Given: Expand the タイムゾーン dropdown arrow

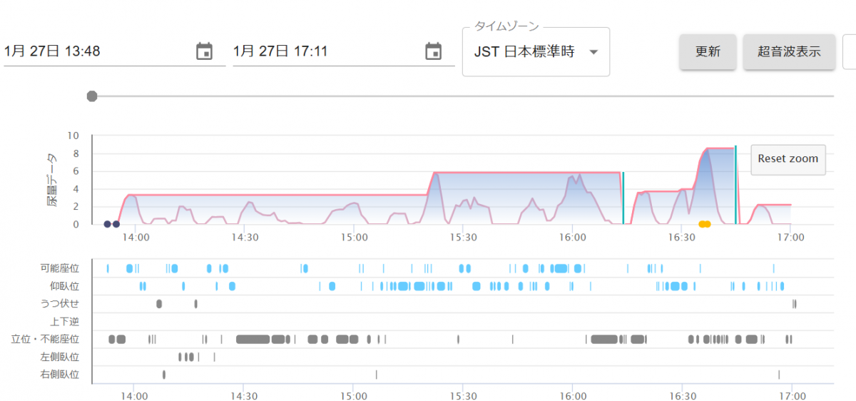Looking at the screenshot, I should (593, 52).
